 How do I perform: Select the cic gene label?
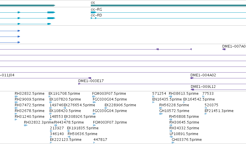93,3
